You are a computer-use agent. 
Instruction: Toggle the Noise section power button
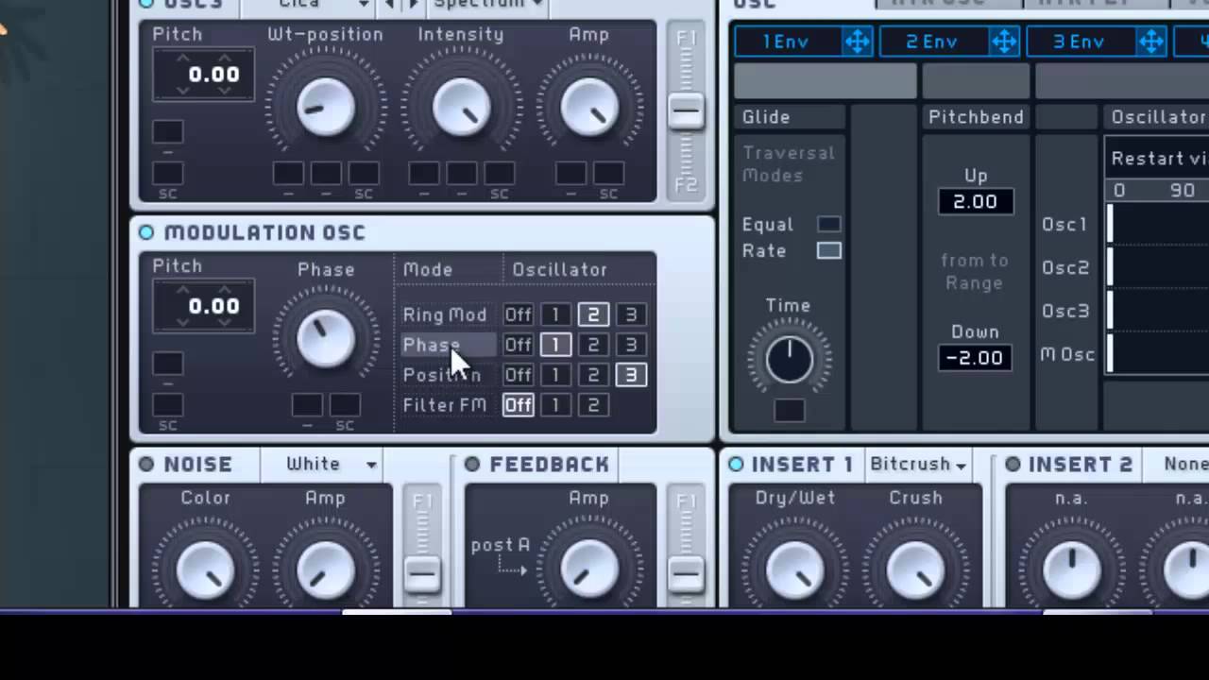click(146, 464)
